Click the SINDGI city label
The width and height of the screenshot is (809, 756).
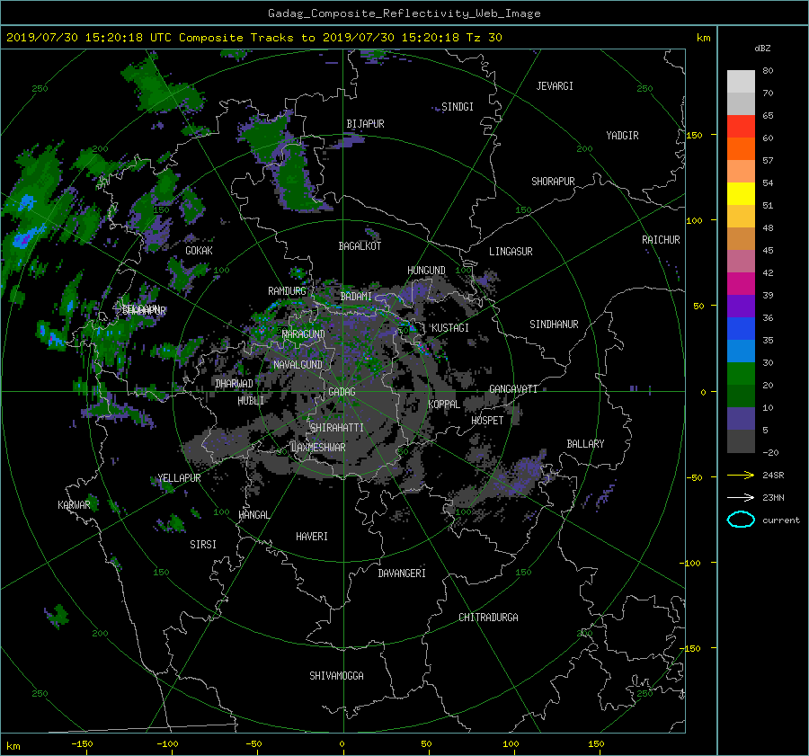tap(458, 107)
